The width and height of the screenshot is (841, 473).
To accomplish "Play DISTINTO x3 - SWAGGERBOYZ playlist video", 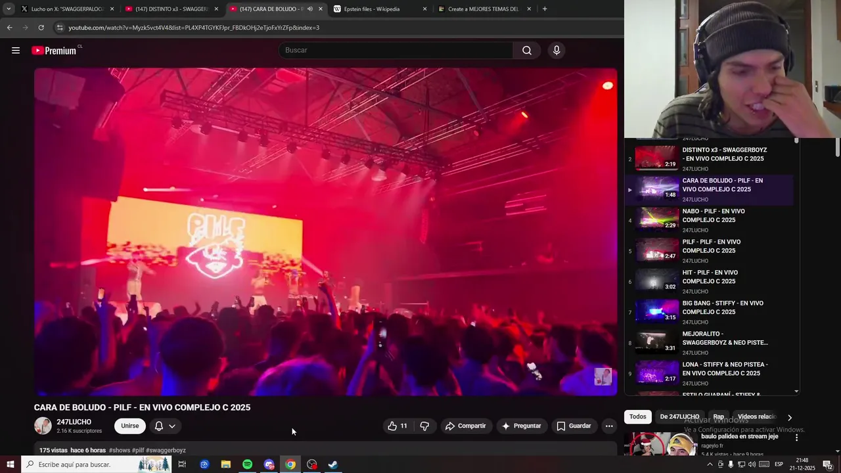I will point(710,159).
